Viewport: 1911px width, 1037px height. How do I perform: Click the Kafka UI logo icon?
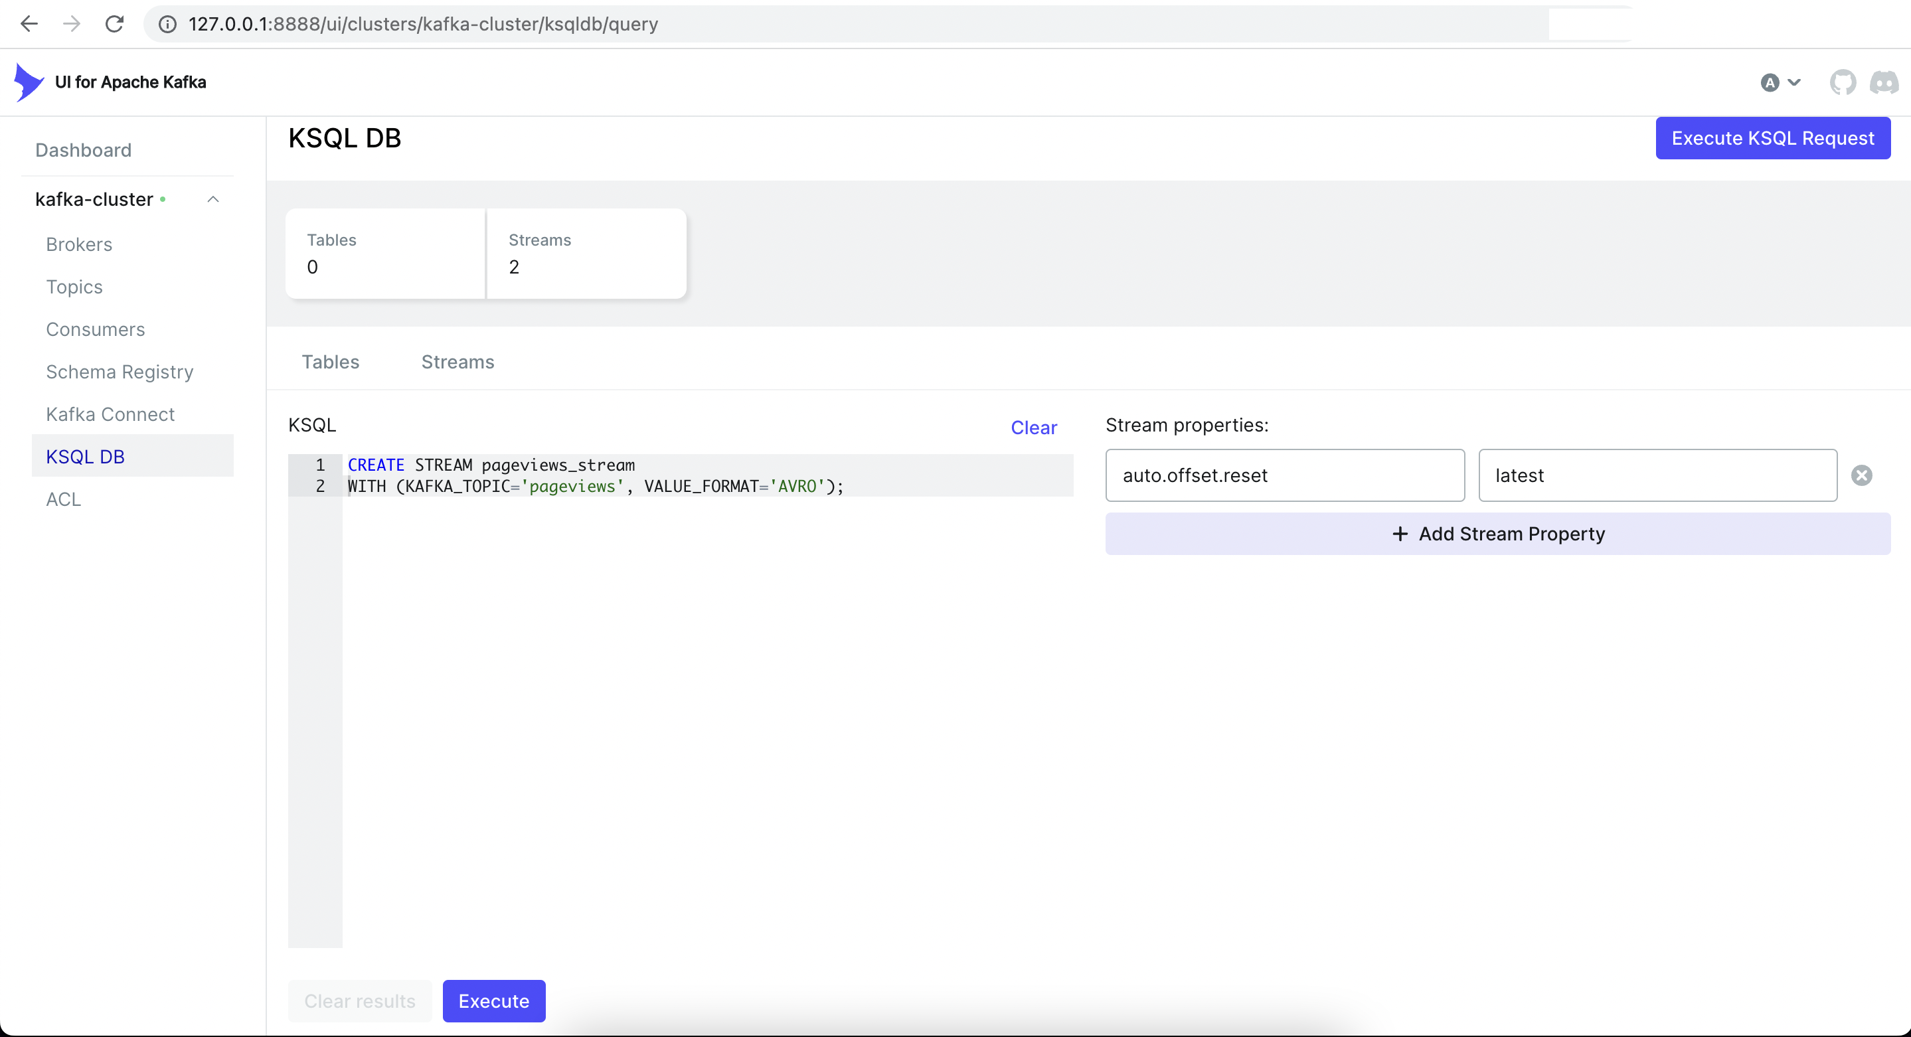pyautogui.click(x=28, y=82)
